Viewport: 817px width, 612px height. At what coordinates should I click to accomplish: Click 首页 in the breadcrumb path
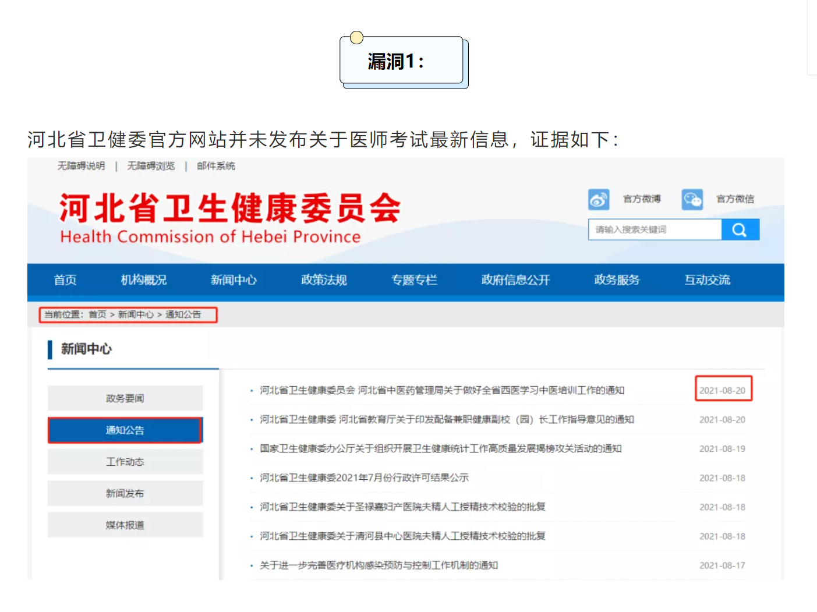(x=97, y=314)
